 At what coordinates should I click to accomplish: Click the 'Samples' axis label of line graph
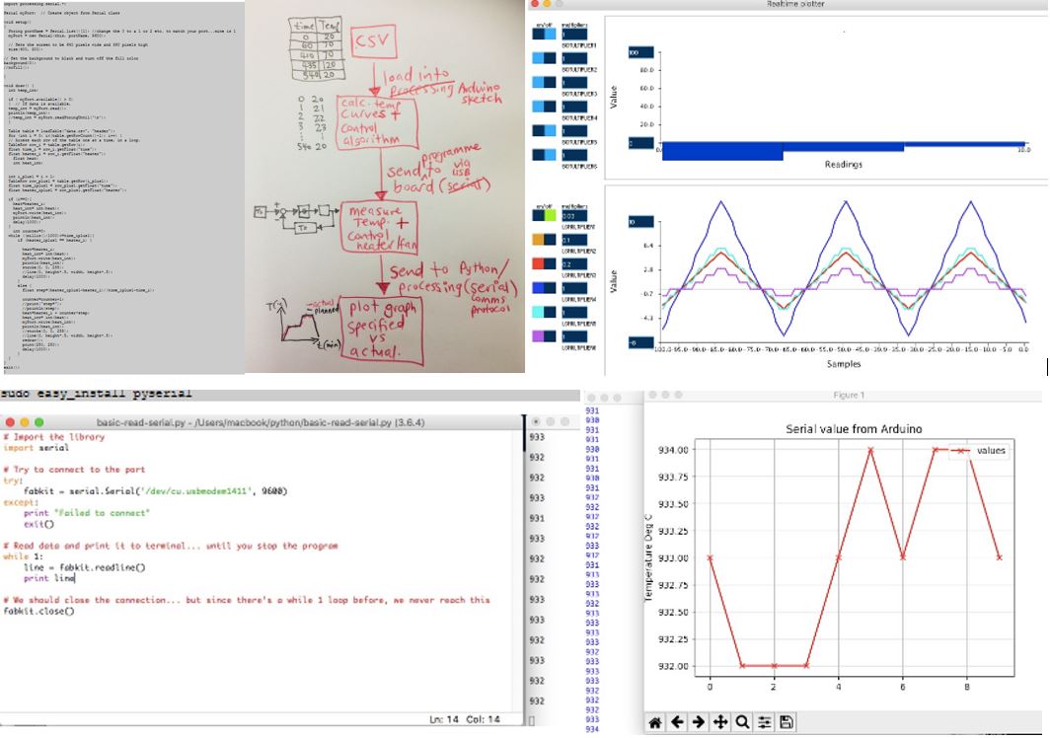click(843, 364)
